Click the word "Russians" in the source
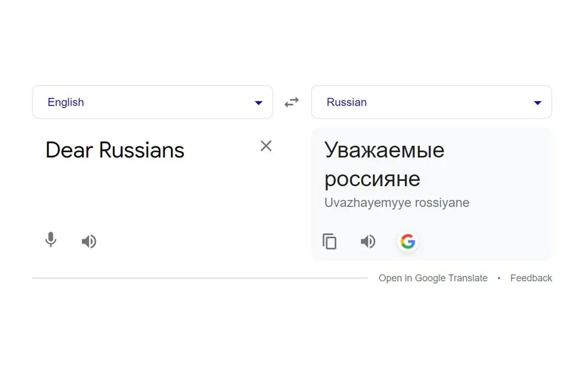 coord(142,150)
